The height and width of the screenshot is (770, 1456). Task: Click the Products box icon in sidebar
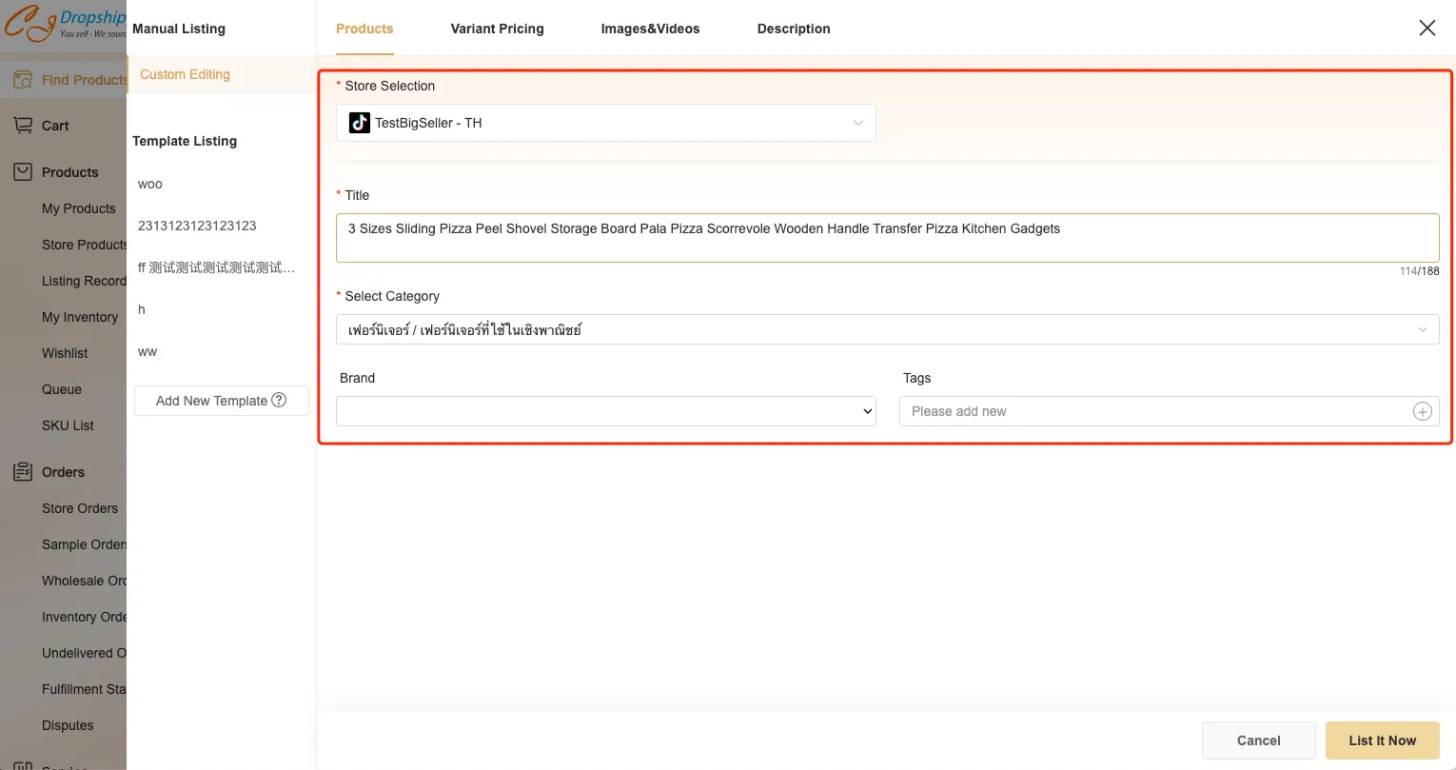point(23,172)
